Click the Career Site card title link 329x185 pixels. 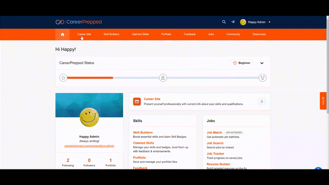point(152,99)
